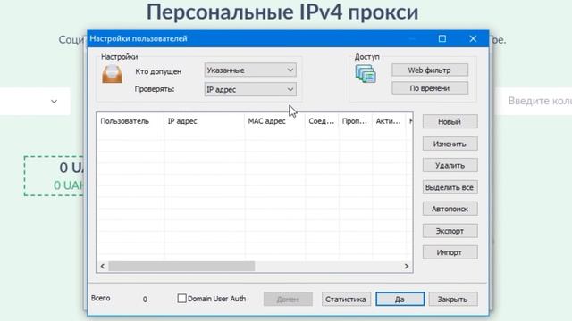This screenshot has height=321, width=572.
Task: Click 'Выделить все' button
Action: pos(450,187)
